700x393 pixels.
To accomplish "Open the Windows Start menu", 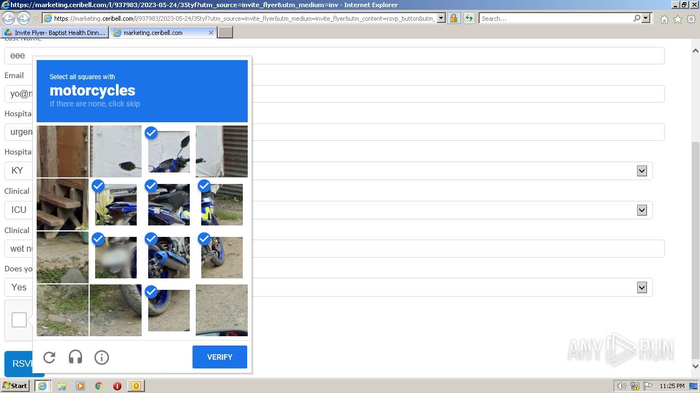I will (15, 386).
